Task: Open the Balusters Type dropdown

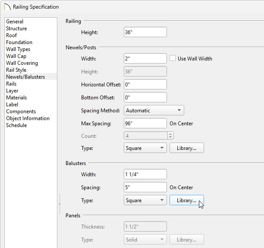Action: point(145,200)
